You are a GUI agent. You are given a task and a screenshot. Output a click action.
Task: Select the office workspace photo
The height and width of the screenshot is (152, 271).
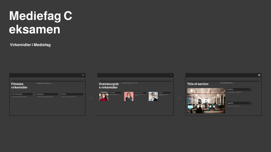point(206,101)
